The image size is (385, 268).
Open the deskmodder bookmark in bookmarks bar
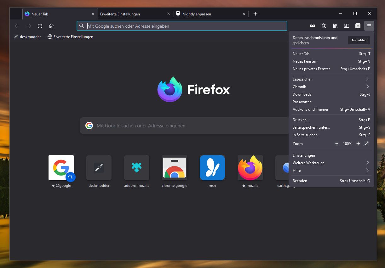point(27,37)
